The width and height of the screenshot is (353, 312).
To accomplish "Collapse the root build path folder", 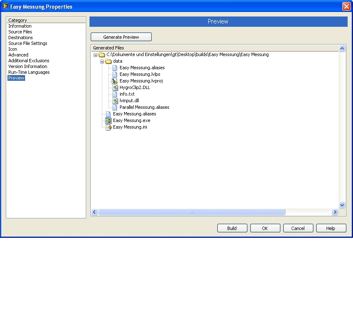I will 95,55.
